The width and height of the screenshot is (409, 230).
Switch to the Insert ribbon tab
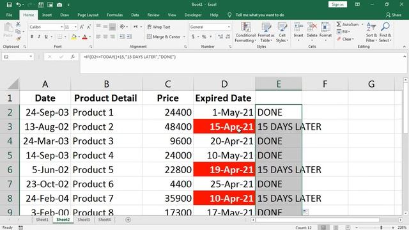47,15
